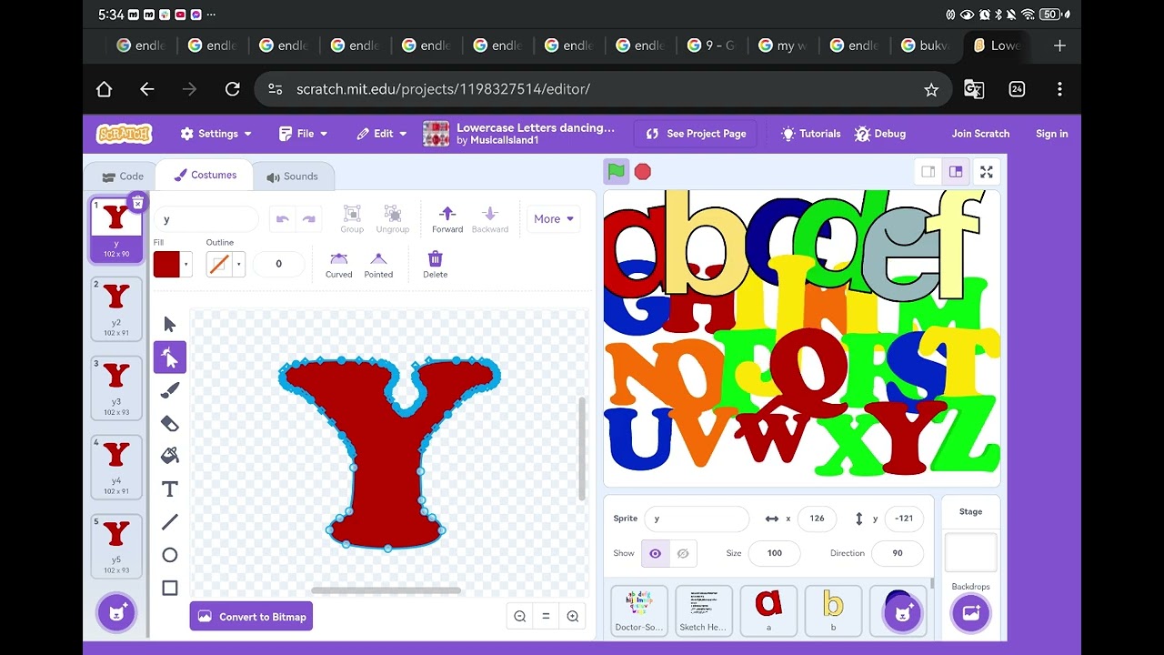Select the Eraser tool
This screenshot has width=1164, height=655.
click(x=170, y=423)
